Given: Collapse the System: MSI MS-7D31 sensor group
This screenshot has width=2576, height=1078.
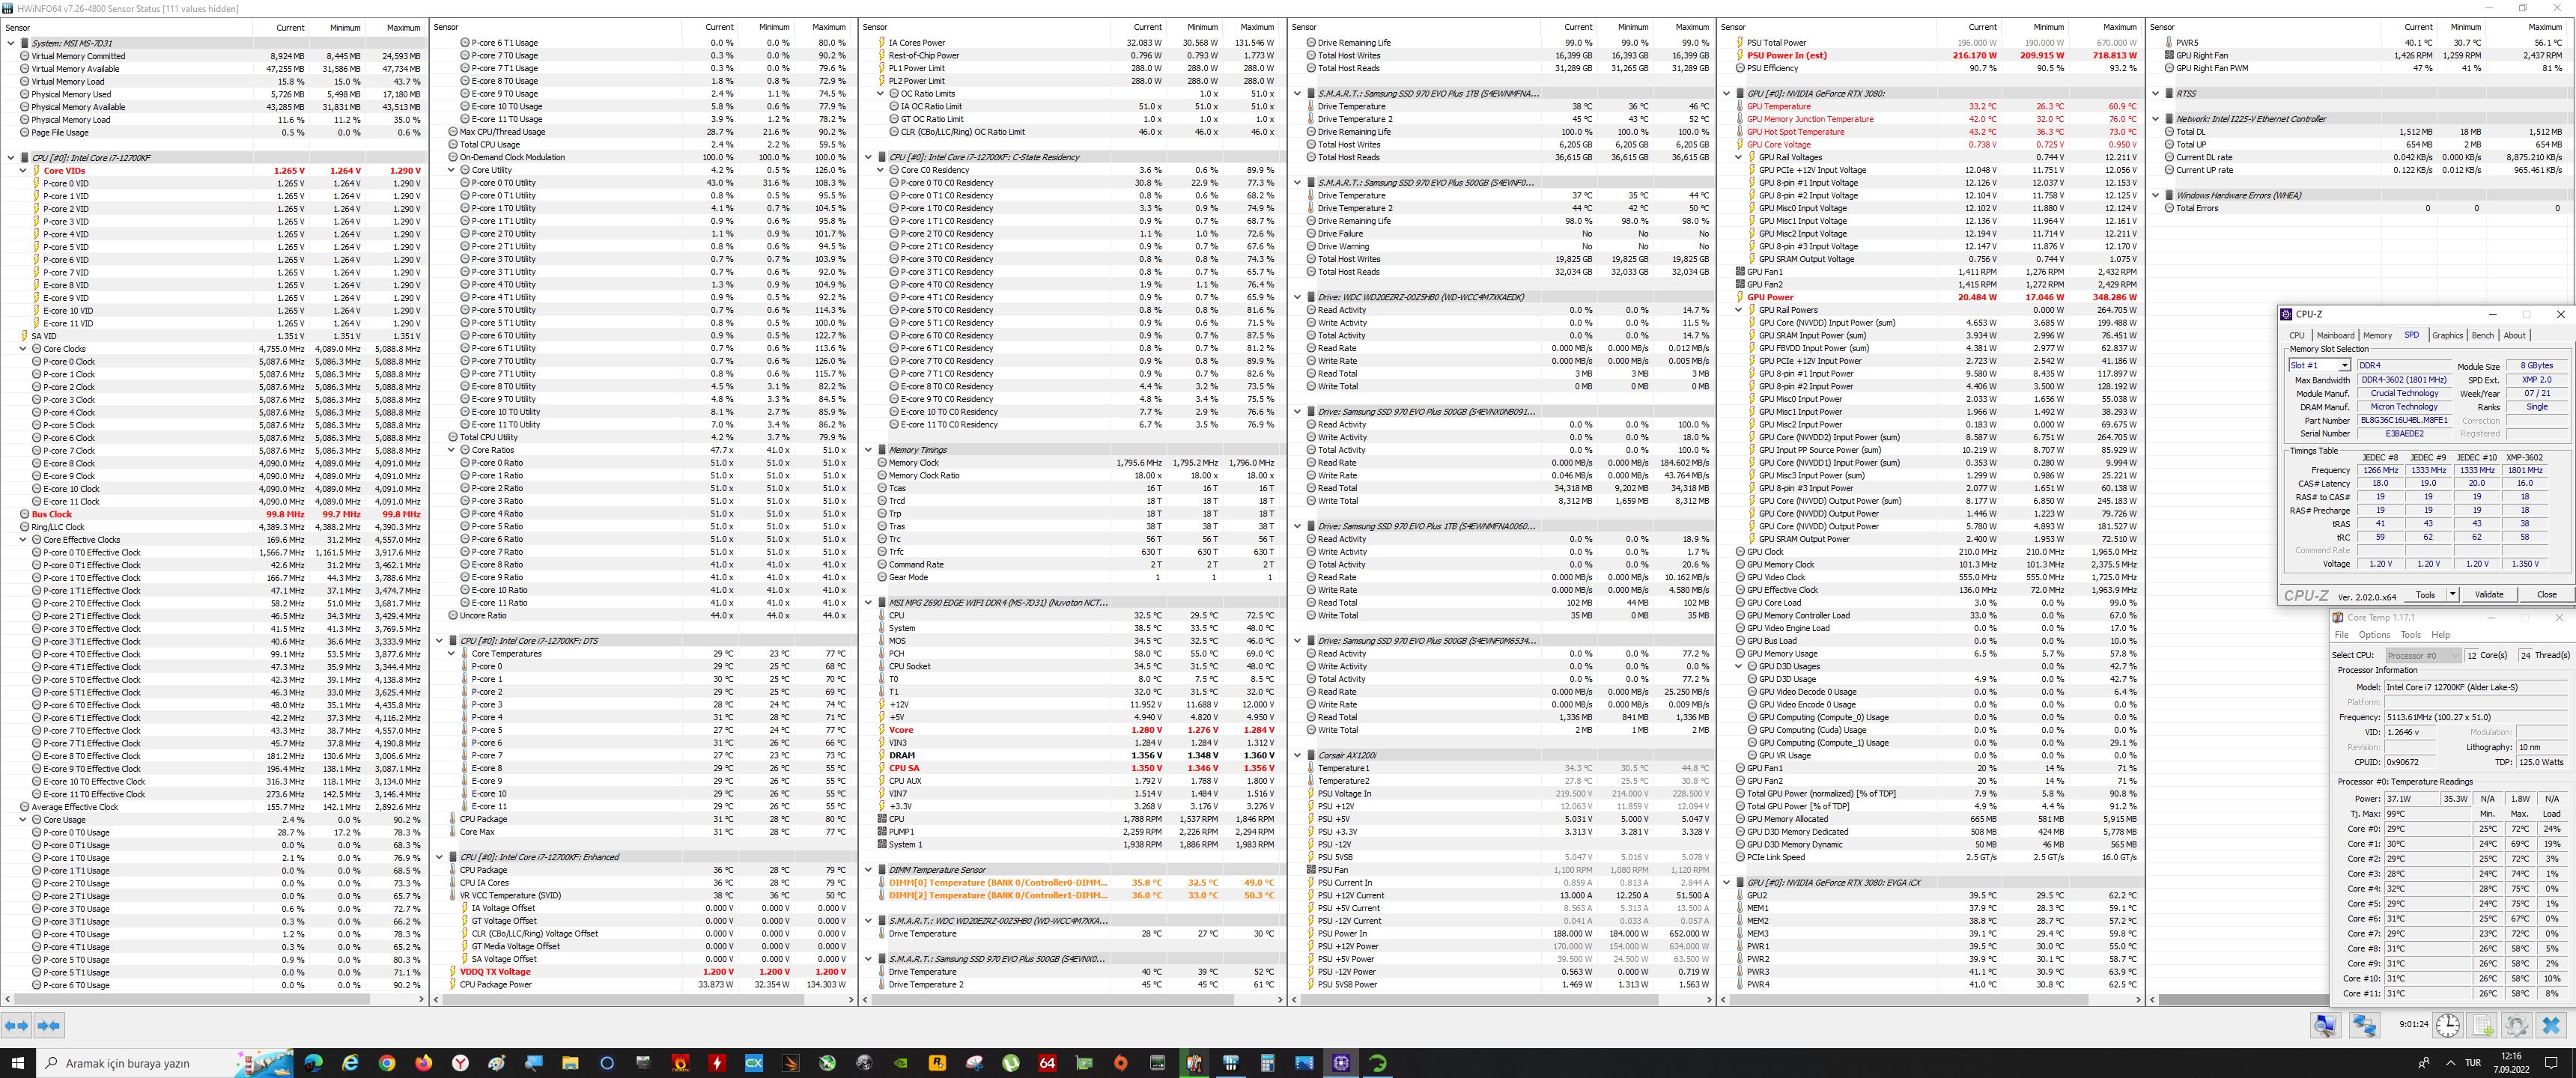Looking at the screenshot, I should pos(11,43).
